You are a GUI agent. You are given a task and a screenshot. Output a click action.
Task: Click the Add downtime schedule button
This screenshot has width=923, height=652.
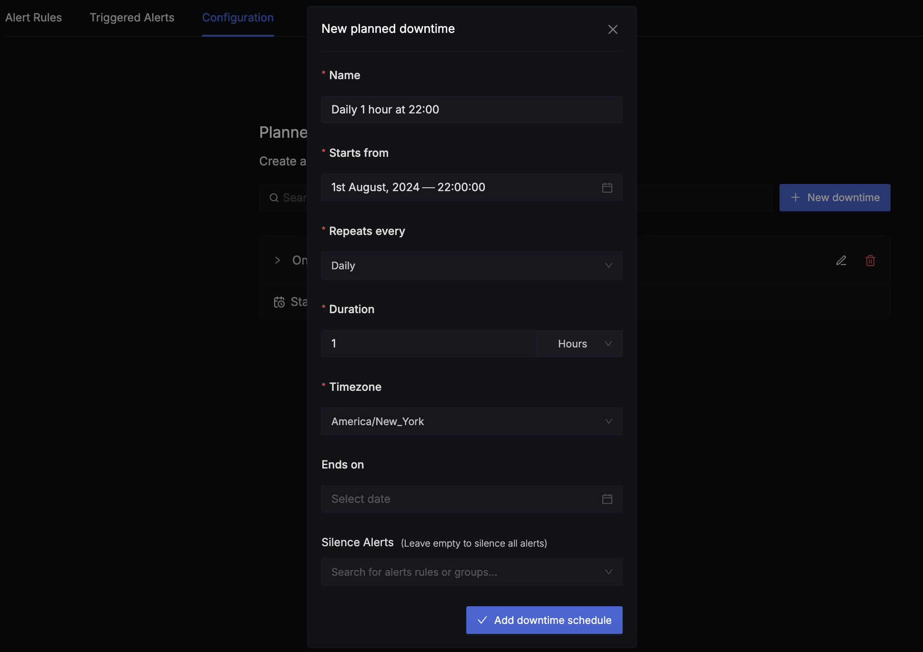coord(544,620)
